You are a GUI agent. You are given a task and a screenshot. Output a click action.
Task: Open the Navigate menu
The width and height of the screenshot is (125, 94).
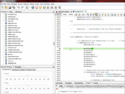click(14, 4)
